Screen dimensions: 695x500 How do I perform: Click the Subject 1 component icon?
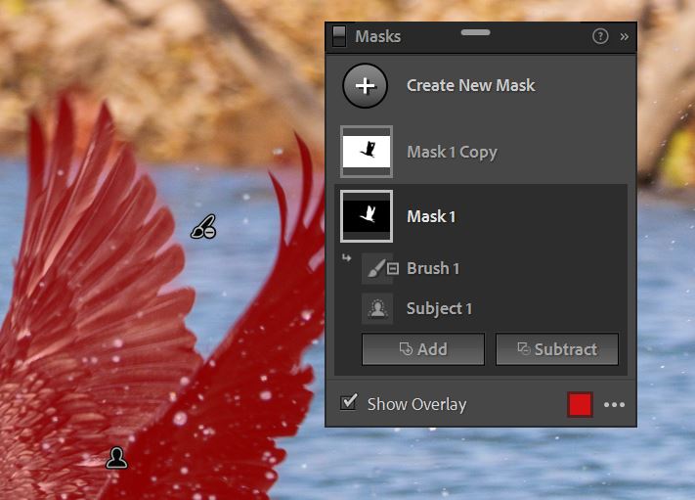click(x=377, y=308)
